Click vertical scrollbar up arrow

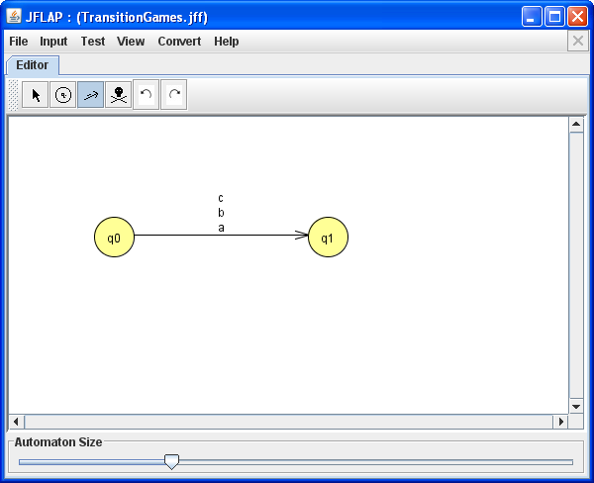coord(576,125)
